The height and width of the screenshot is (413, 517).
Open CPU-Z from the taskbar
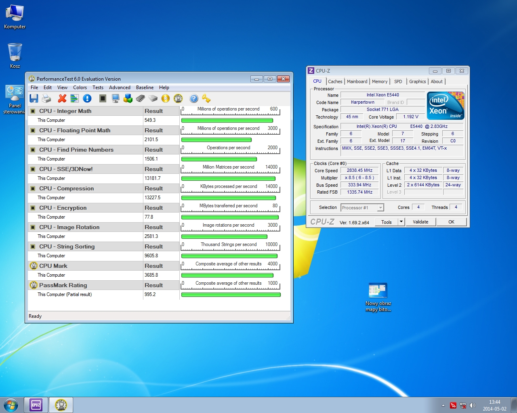click(x=36, y=405)
